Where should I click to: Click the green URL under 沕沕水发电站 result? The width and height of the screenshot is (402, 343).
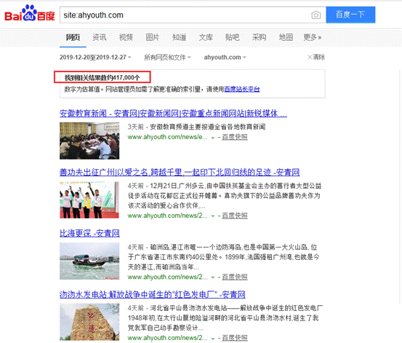(x=168, y=338)
